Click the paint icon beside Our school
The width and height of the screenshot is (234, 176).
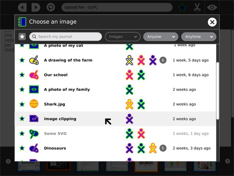click(34, 75)
